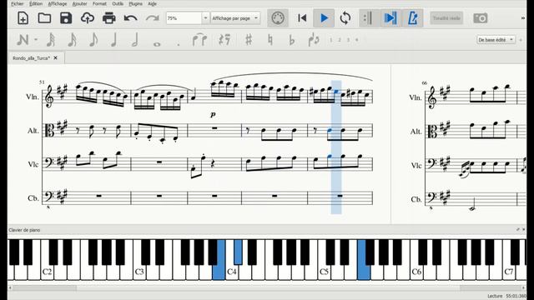This screenshot has height=300, width=534.
Task: Open the Plugins menu
Action: [x=135, y=3]
